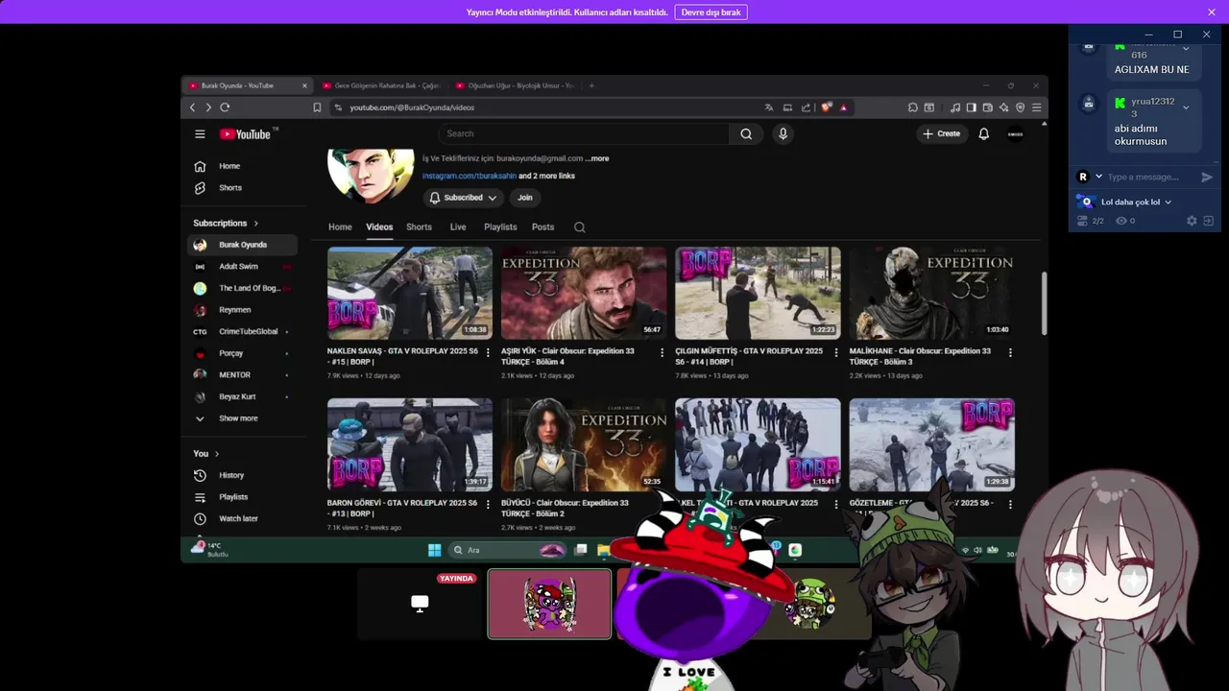Open CrimeTubeGlobal subscription
The height and width of the screenshot is (691, 1229).
248,332
